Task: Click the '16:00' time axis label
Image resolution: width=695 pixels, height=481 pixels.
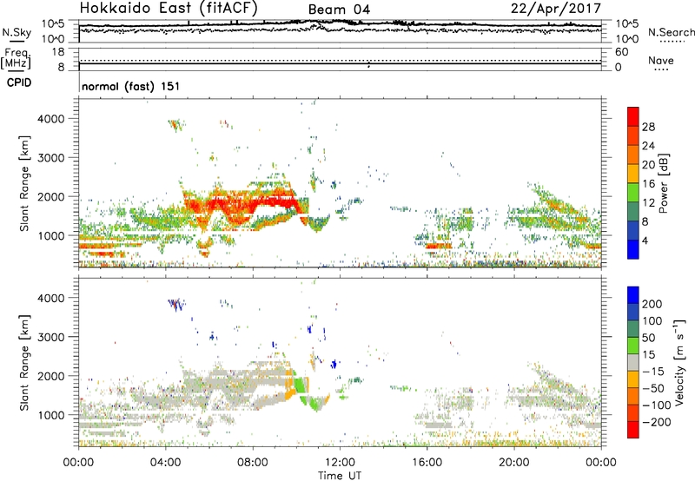Action: (427, 463)
